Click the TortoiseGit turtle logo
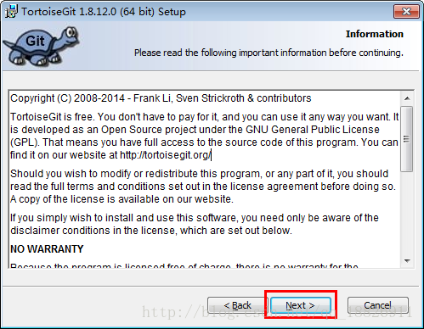 point(42,46)
